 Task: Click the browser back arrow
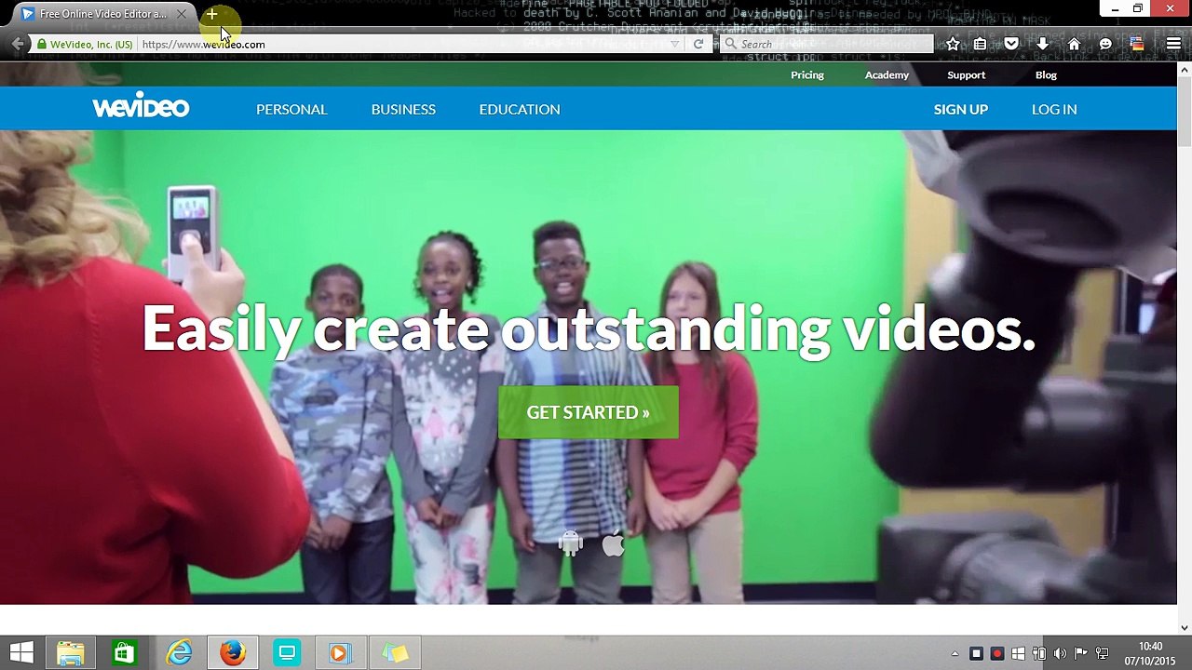click(18, 44)
